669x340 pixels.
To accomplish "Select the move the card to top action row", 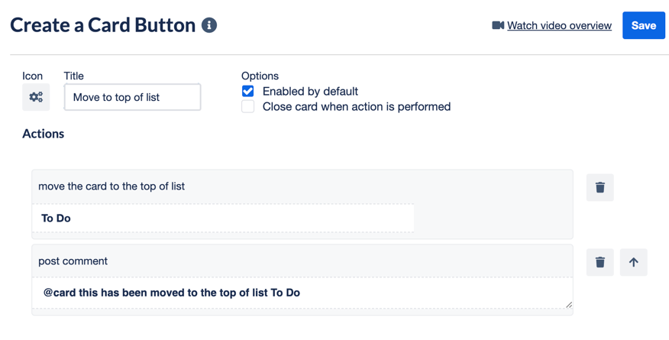I will pyautogui.click(x=302, y=186).
